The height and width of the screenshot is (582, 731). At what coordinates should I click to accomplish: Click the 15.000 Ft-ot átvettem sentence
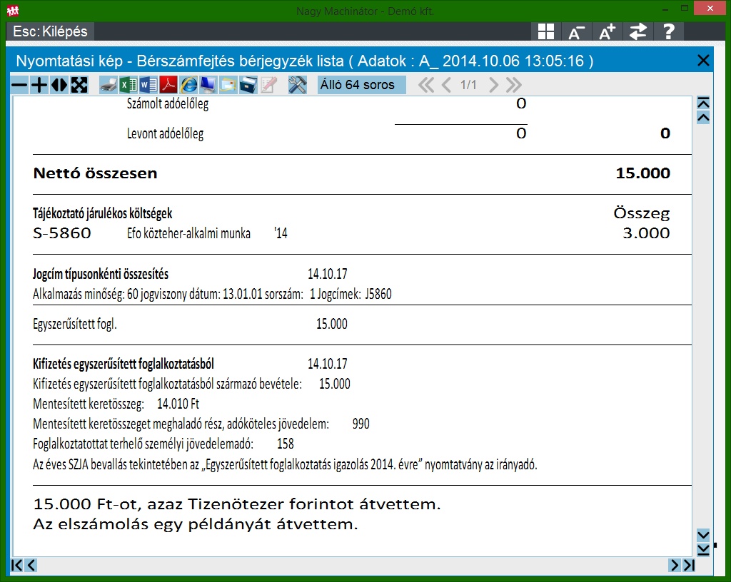click(237, 504)
